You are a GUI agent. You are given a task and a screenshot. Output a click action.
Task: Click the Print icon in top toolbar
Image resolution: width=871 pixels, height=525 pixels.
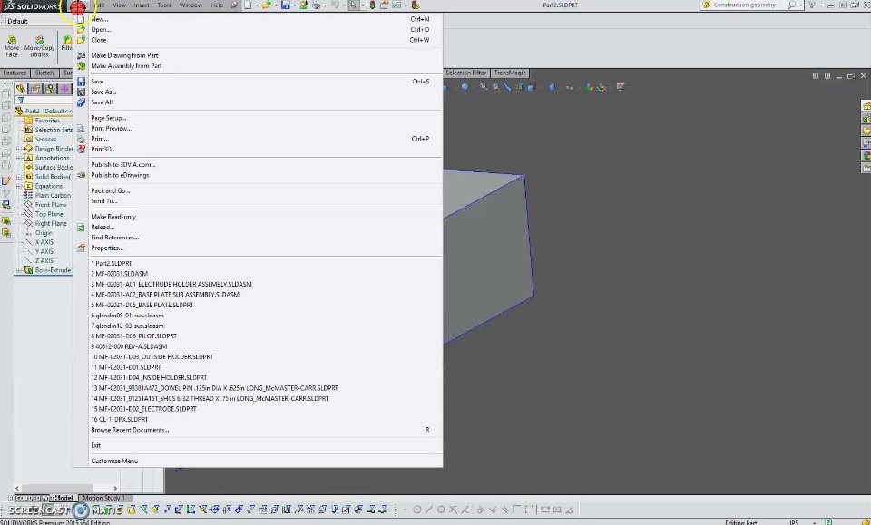[316, 5]
